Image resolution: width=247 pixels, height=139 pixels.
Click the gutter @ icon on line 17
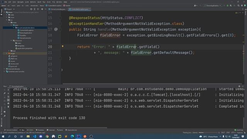point(56,29)
